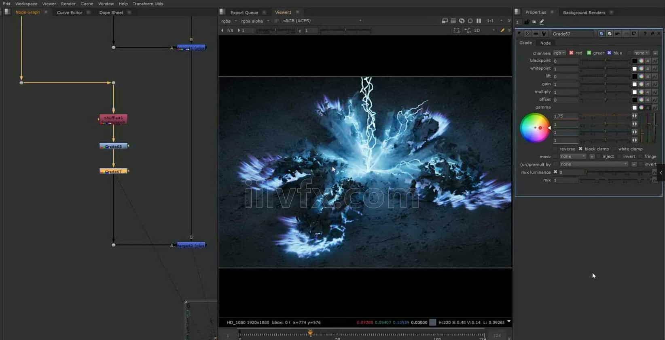Viewport: 665px width, 340px height.
Task: Select the Shuffle46 node
Action: pos(113,119)
